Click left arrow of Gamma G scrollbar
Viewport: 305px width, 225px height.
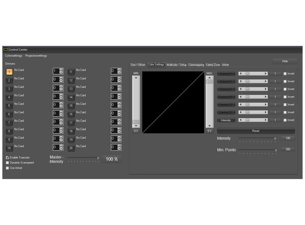241,81
